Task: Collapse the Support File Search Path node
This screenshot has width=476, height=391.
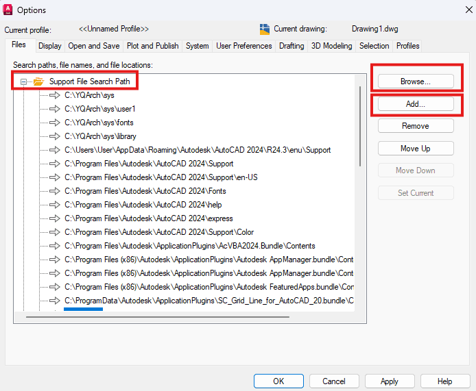Action: pyautogui.click(x=23, y=81)
